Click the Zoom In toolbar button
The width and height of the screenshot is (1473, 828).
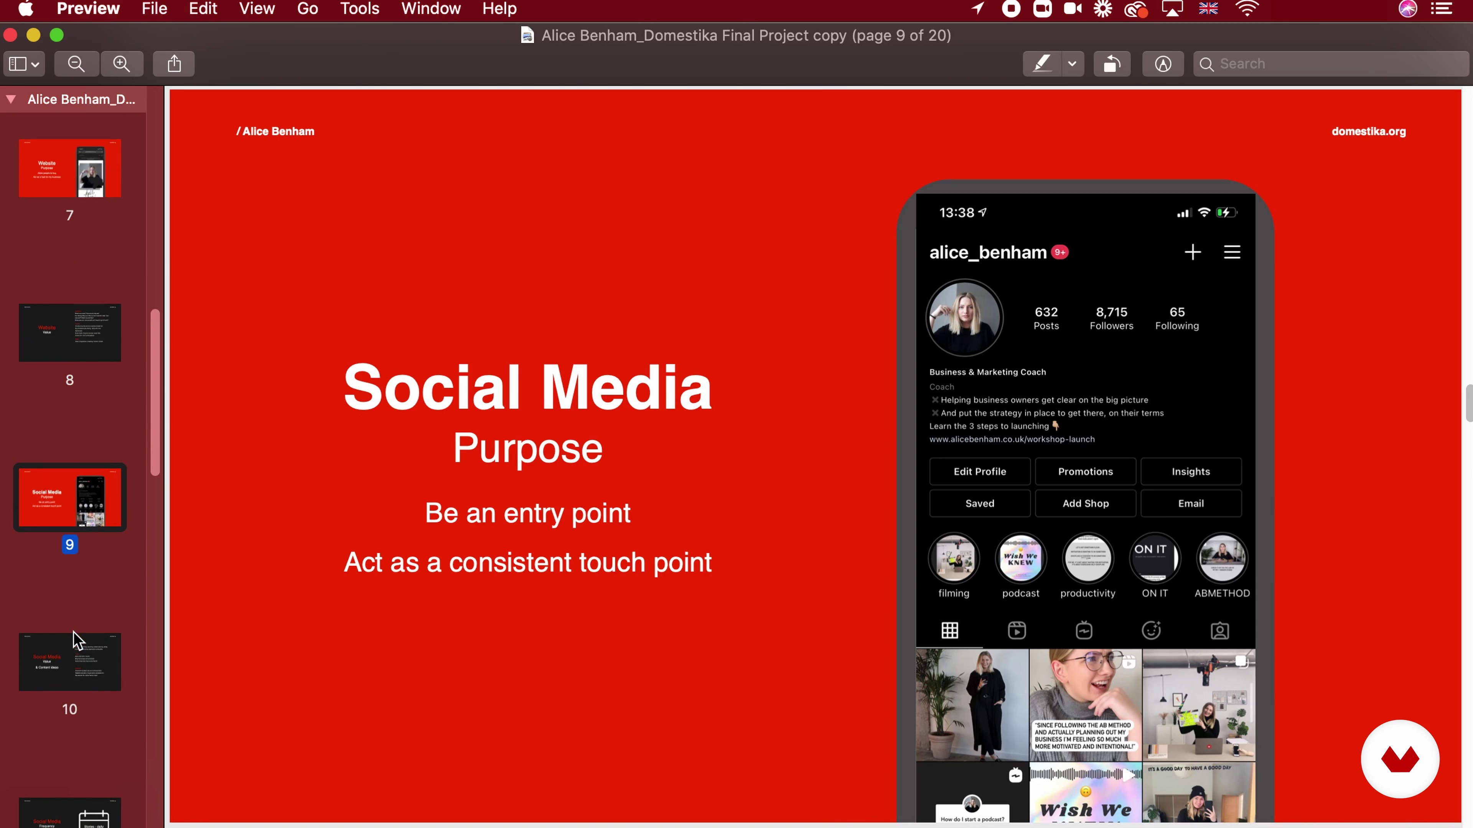tap(121, 63)
